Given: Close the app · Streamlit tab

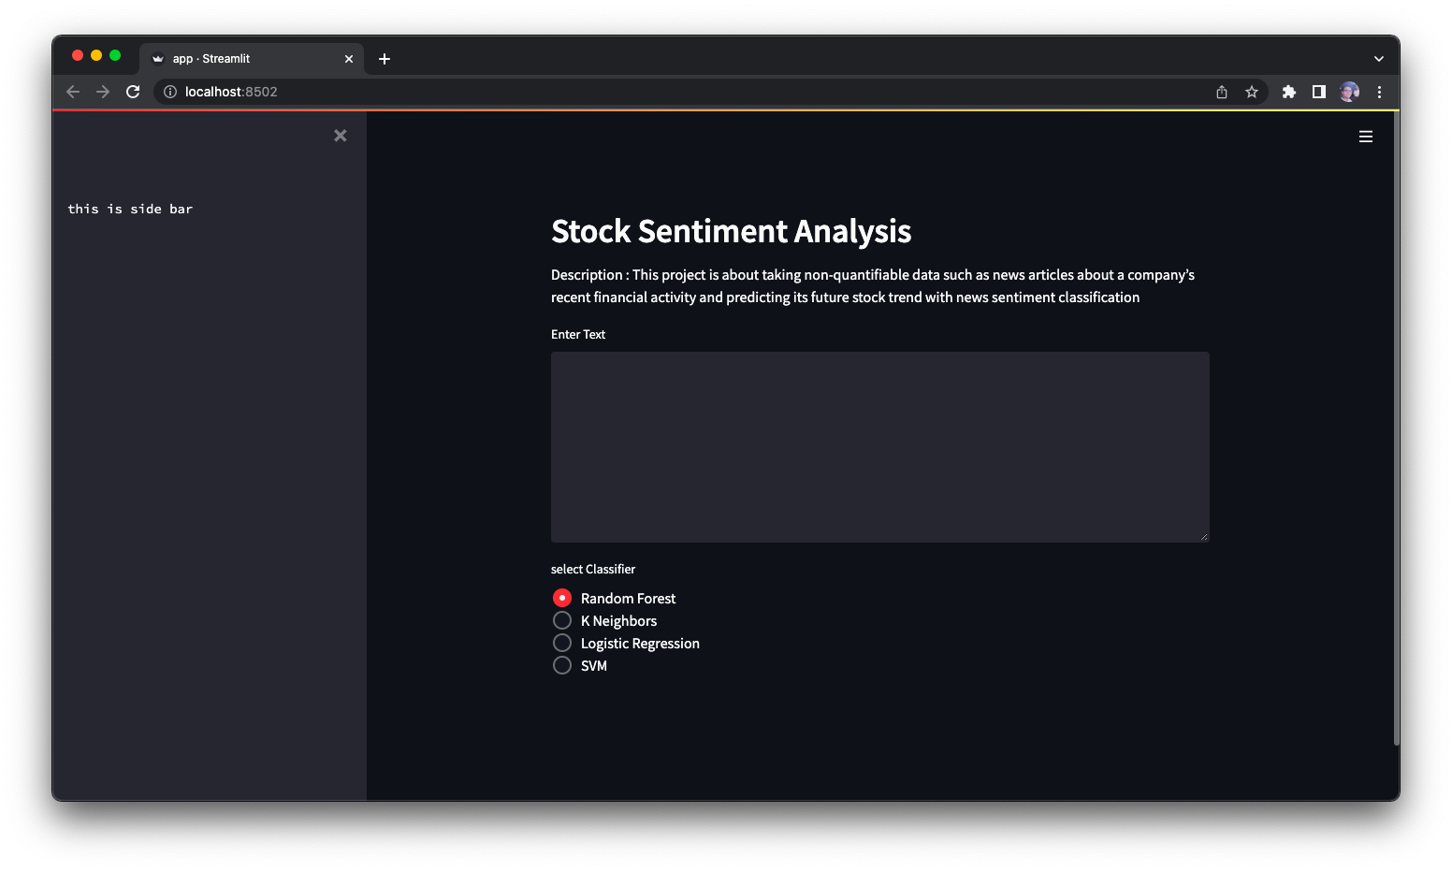Looking at the screenshot, I should tap(349, 59).
